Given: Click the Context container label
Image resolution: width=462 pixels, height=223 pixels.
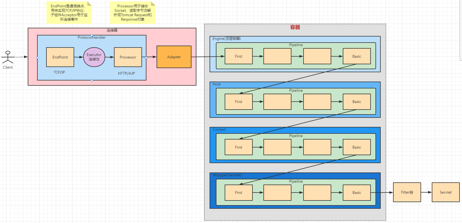Looking at the screenshot, I should (x=219, y=129).
